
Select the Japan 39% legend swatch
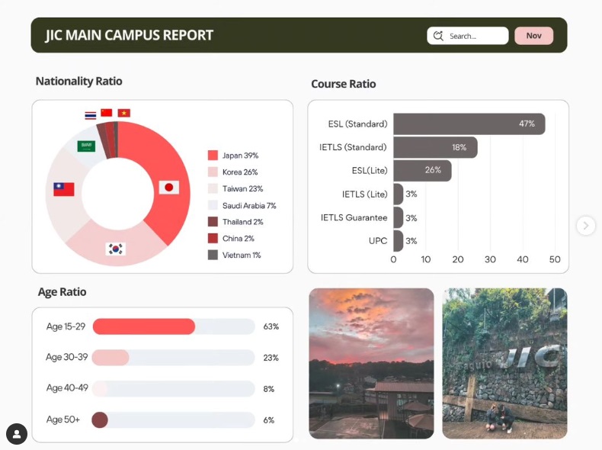click(x=213, y=156)
